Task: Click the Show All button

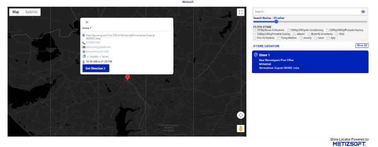Action: (362, 45)
